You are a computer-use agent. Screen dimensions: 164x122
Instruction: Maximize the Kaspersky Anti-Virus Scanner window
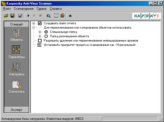[x=155, y=4]
